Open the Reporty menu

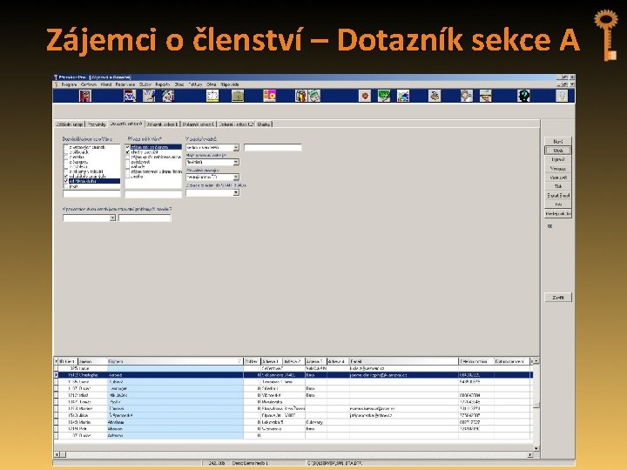pos(163,84)
